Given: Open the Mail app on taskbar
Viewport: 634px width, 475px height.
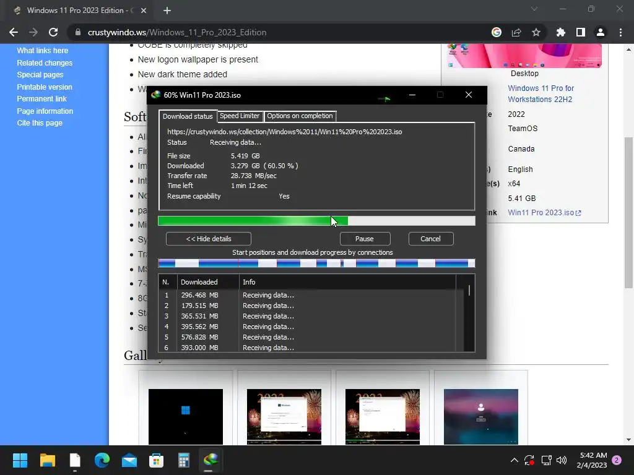Looking at the screenshot, I should pyautogui.click(x=129, y=460).
